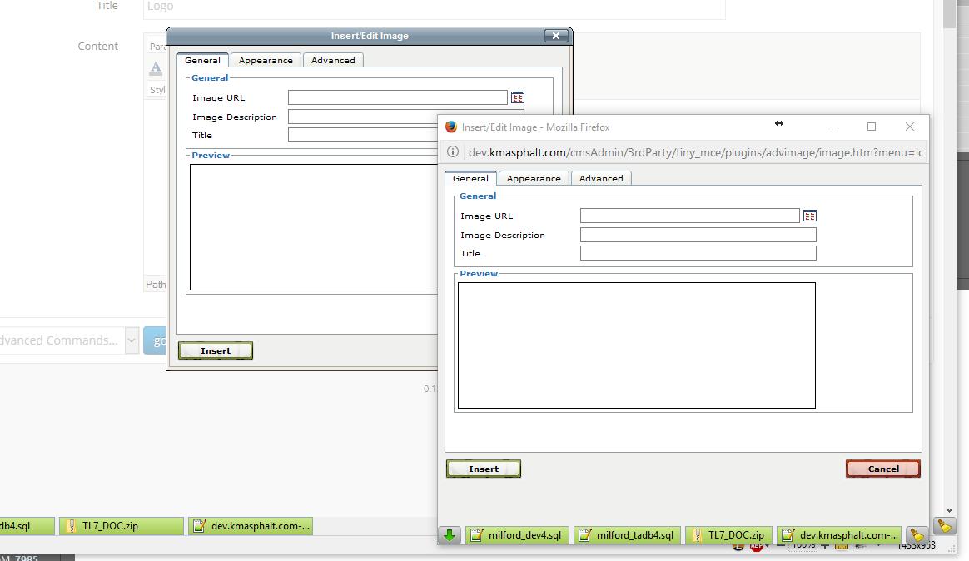Click browse icon beside Image URL in background dialog

coord(517,97)
